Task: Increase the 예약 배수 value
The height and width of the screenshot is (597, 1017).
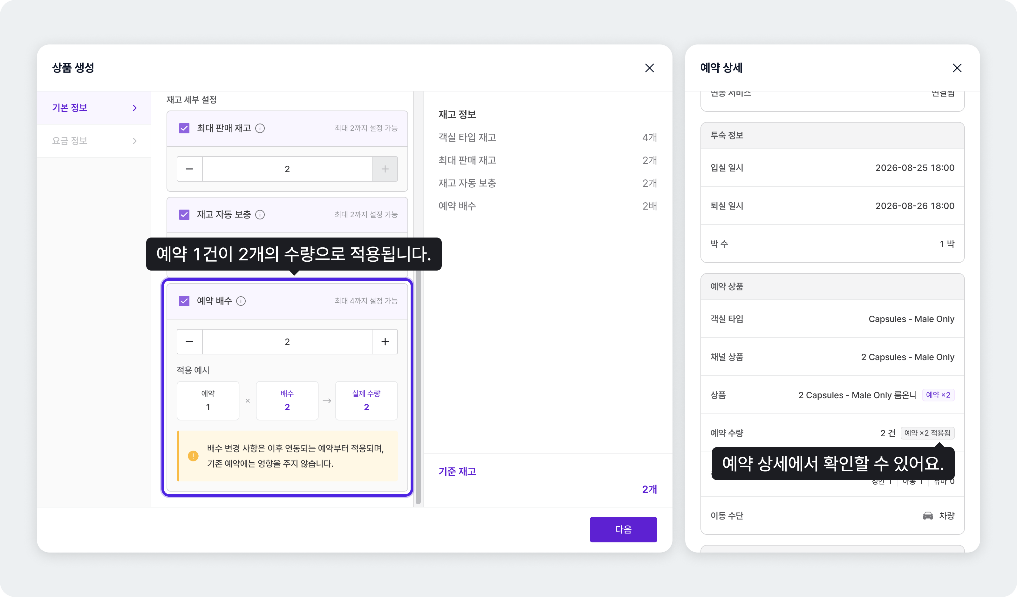Action: click(x=385, y=342)
